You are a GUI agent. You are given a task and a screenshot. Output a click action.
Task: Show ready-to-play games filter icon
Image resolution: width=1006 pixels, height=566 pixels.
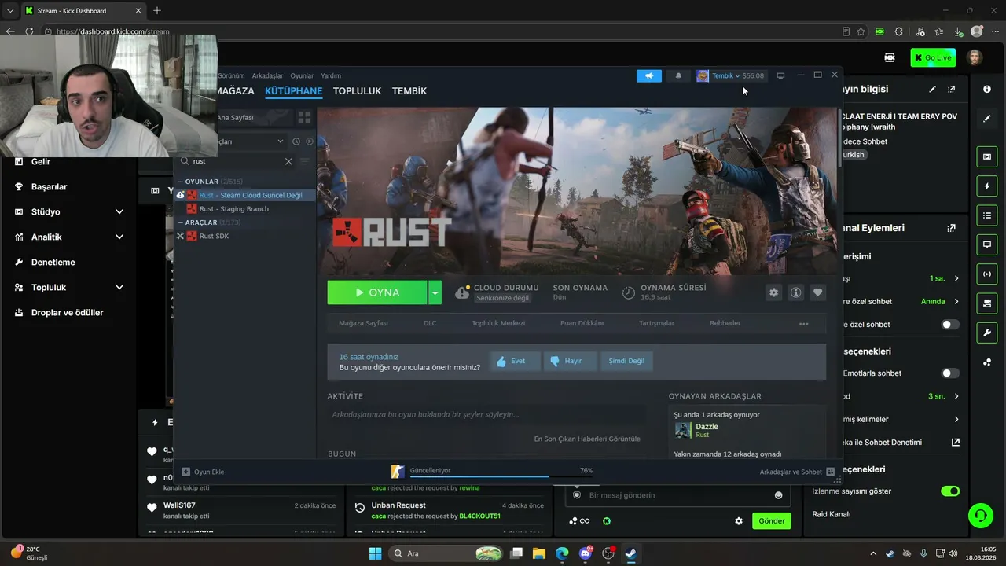click(x=309, y=141)
